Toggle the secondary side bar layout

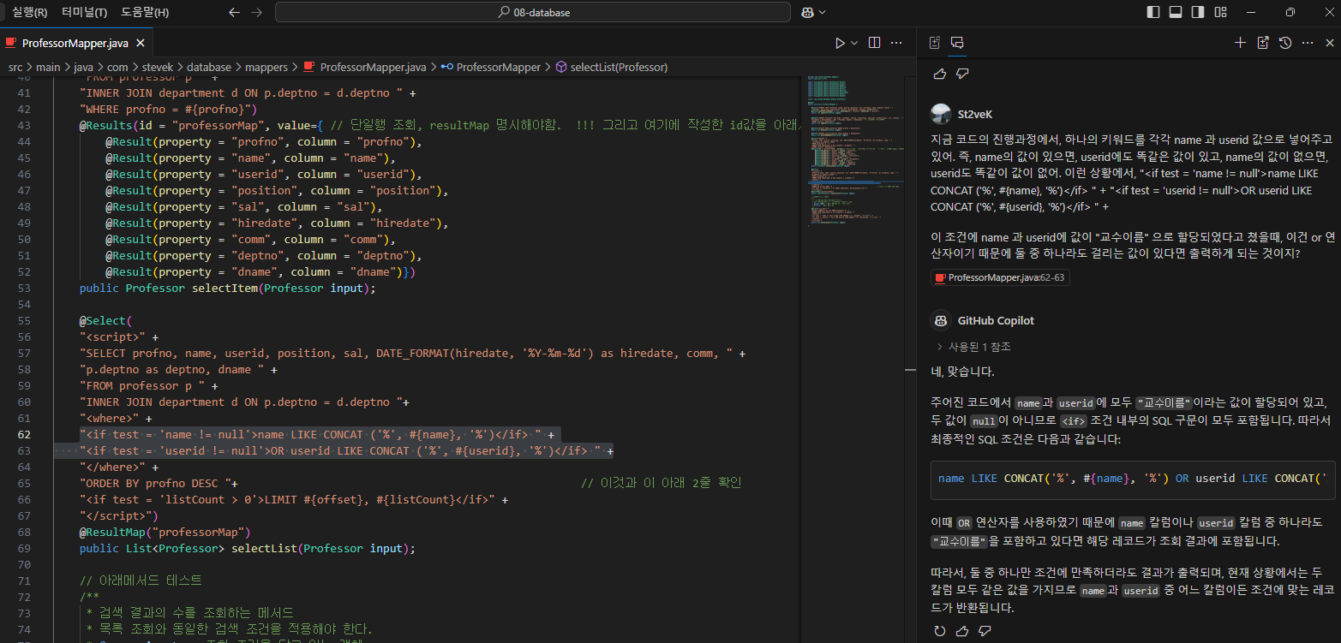[x=1198, y=12]
